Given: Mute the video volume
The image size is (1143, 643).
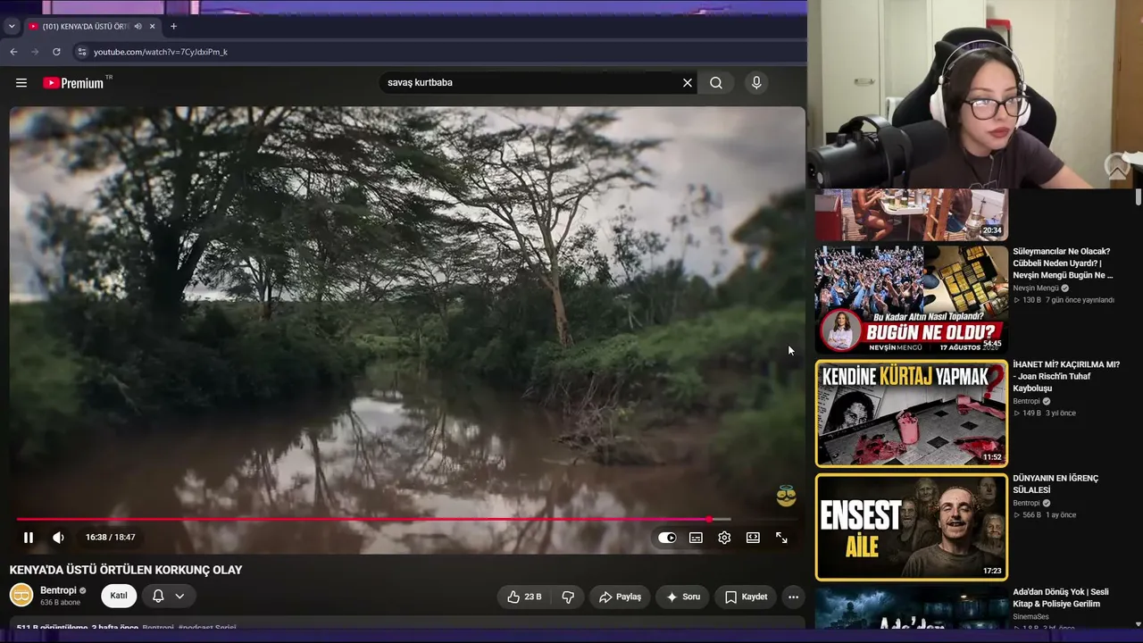Looking at the screenshot, I should [x=58, y=538].
